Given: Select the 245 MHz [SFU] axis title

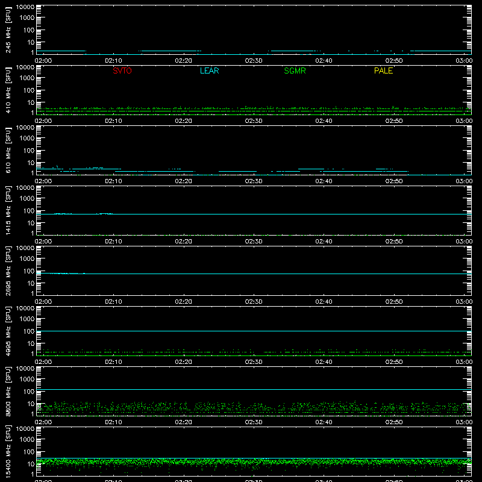Looking at the screenshot, I should click(8, 30).
